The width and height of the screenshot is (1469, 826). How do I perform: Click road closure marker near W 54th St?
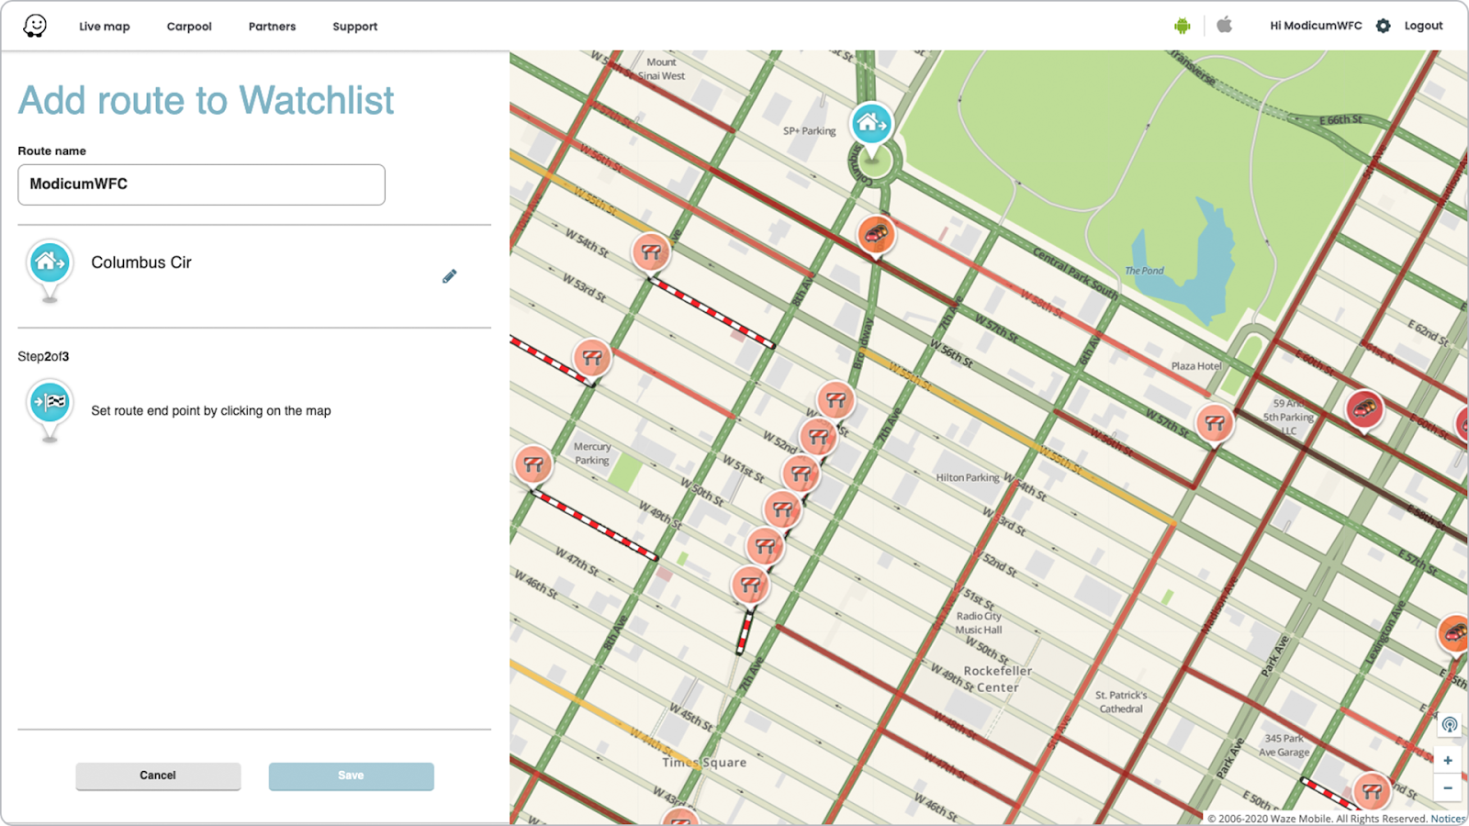651,251
